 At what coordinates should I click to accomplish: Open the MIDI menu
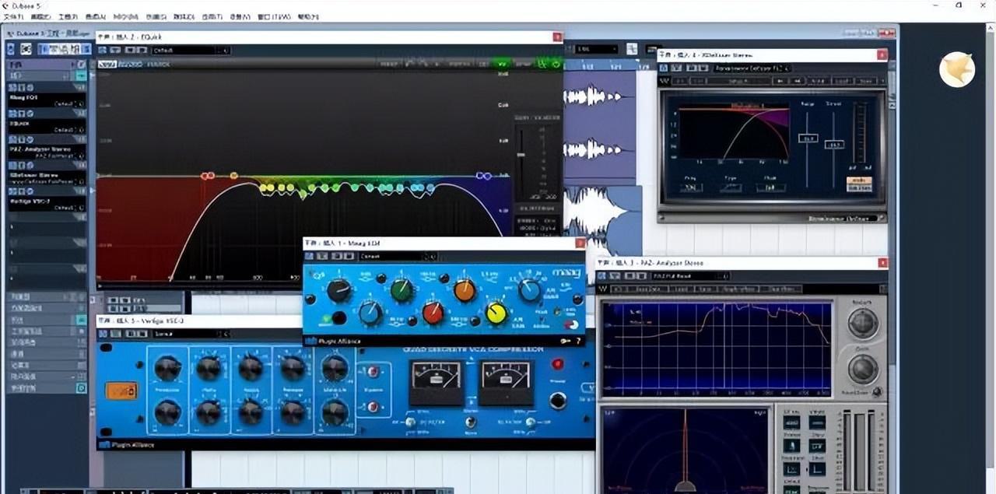(124, 16)
